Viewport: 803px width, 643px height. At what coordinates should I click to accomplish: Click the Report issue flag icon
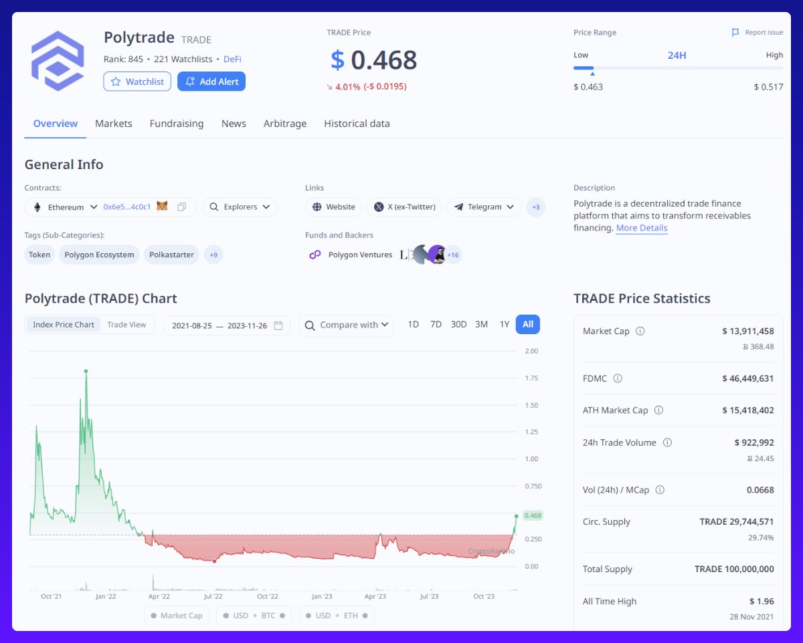tap(735, 33)
